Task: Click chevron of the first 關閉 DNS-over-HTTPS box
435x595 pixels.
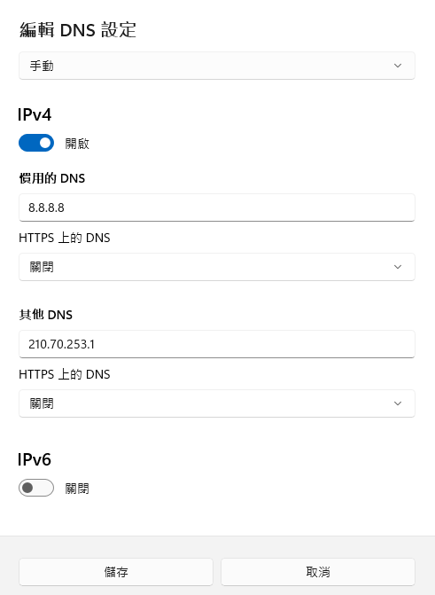Action: click(x=398, y=267)
